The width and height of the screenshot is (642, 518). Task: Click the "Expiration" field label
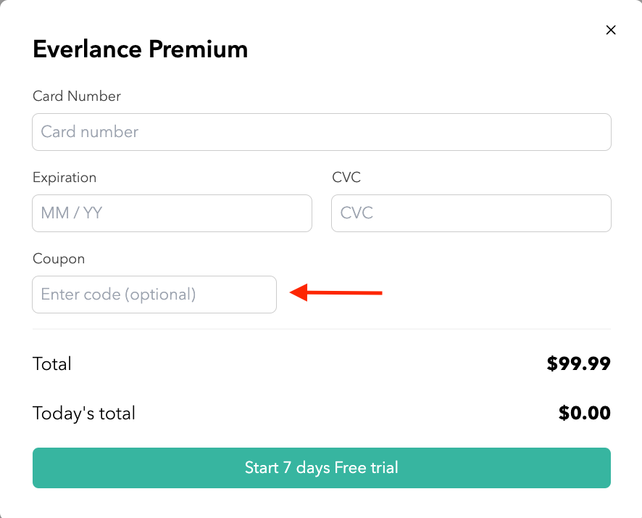tap(64, 177)
